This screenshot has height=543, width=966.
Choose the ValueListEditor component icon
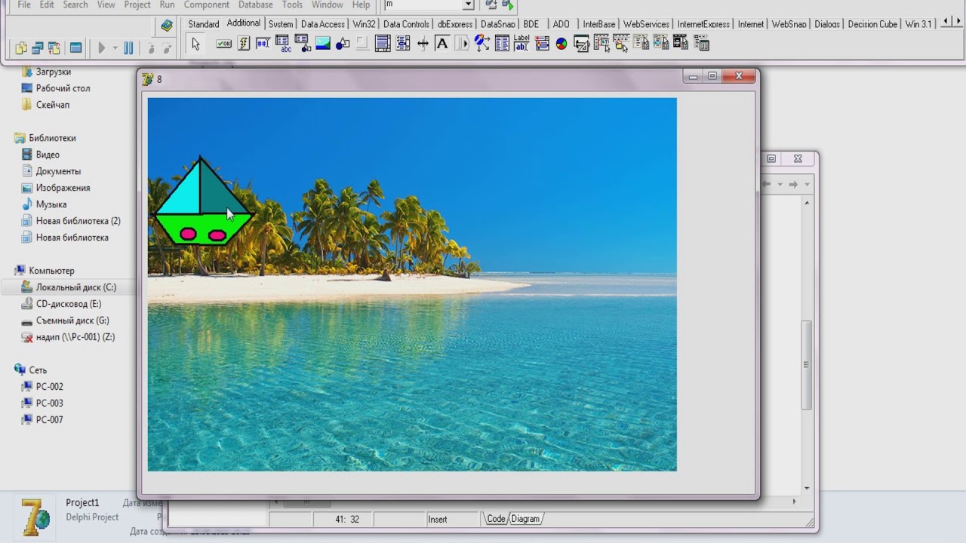point(502,44)
